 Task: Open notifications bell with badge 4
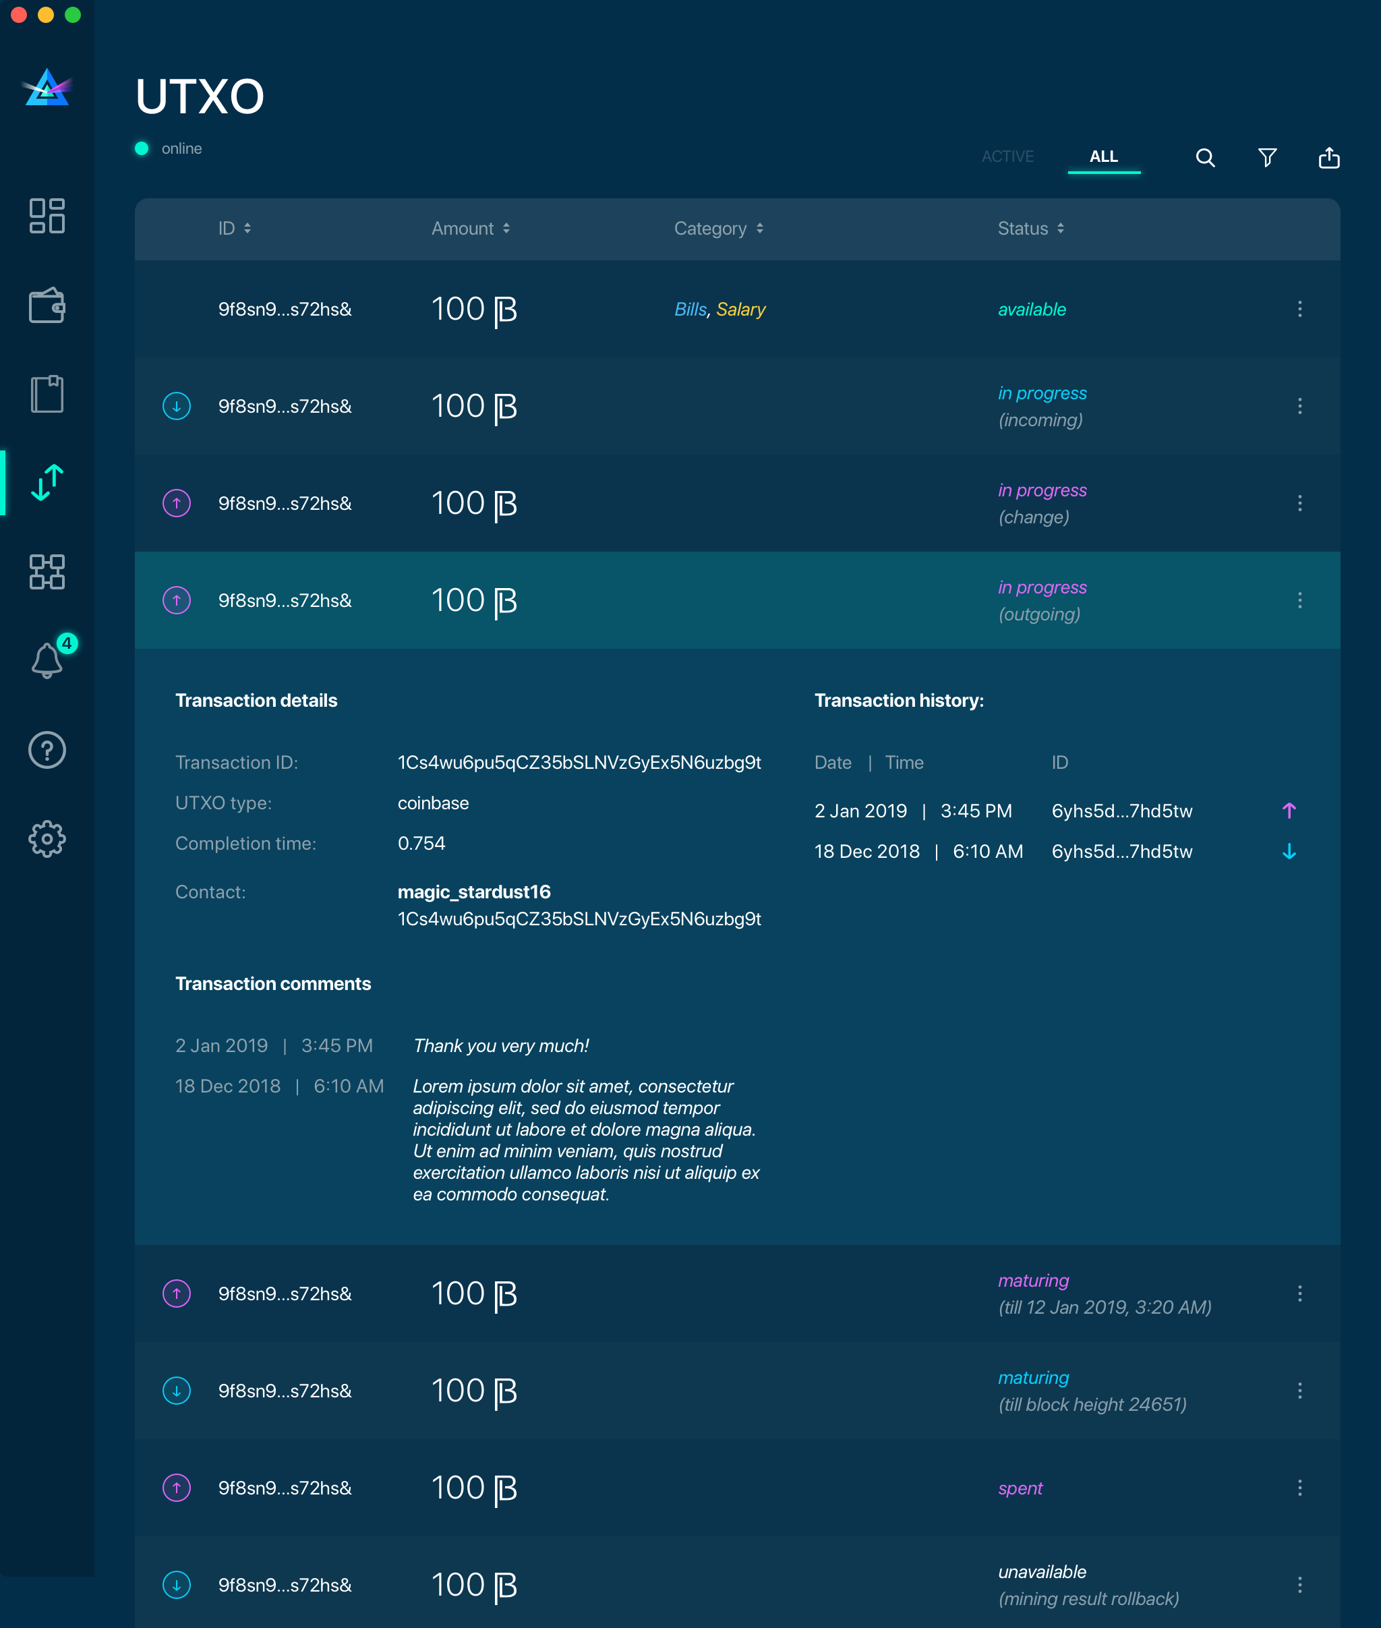click(x=47, y=660)
